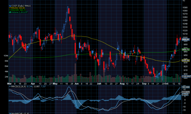This screenshot has width=191, height=114.
Task: Click the candlestick icon beside COST (Daily)
Action: coord(10,6)
